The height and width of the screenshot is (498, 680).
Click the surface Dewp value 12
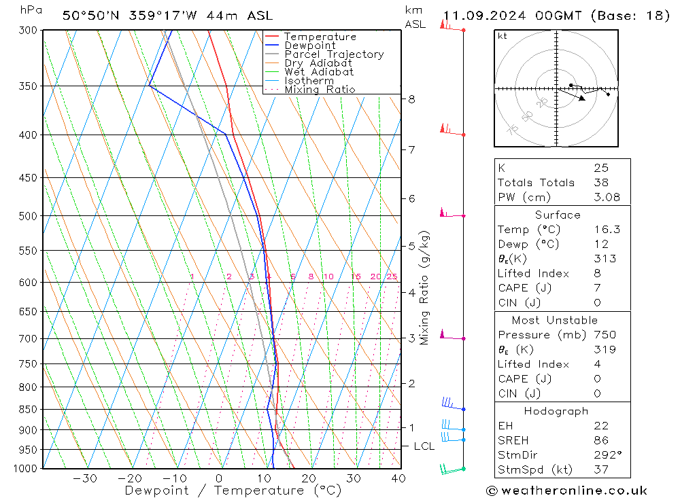601,244
